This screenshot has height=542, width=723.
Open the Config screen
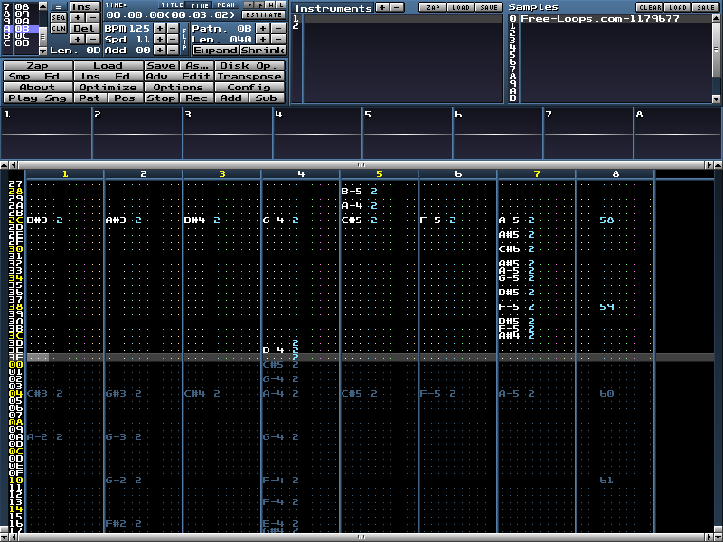pos(250,87)
